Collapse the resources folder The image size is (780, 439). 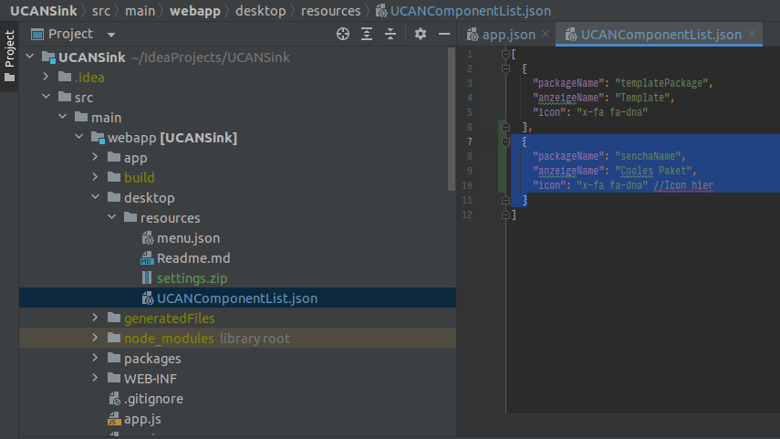[x=112, y=217]
